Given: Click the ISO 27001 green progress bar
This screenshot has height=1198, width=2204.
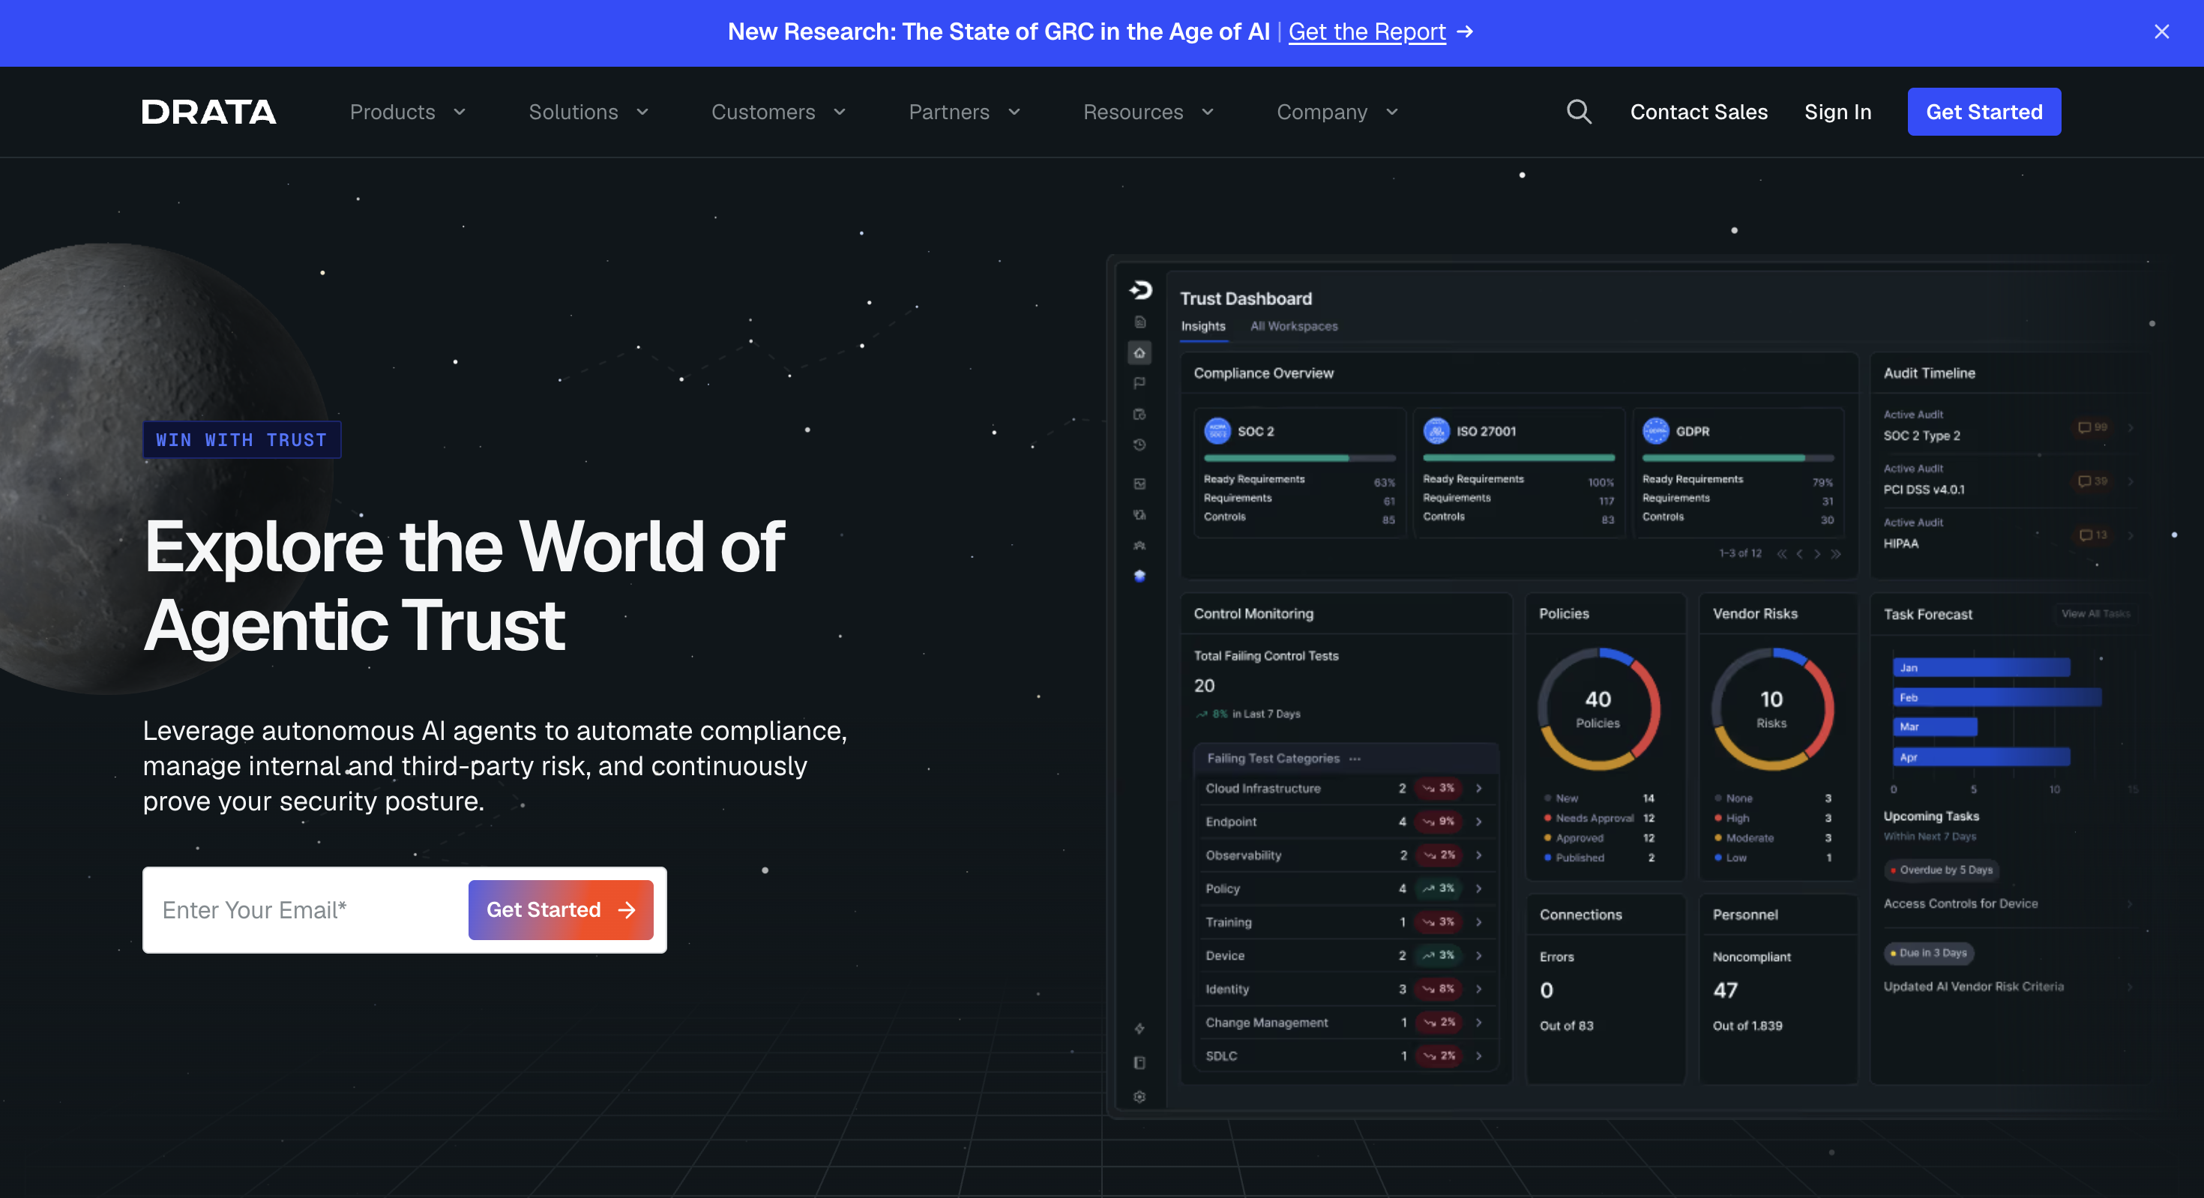Looking at the screenshot, I should point(1519,458).
